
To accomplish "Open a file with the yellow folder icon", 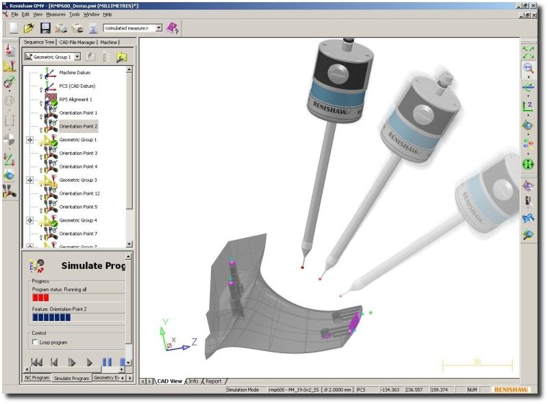I will coord(29,28).
